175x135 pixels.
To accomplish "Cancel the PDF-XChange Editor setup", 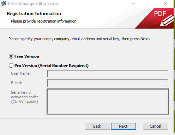I will click(x=156, y=126).
